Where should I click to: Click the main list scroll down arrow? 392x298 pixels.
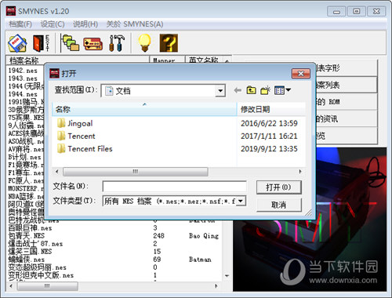click(227, 276)
